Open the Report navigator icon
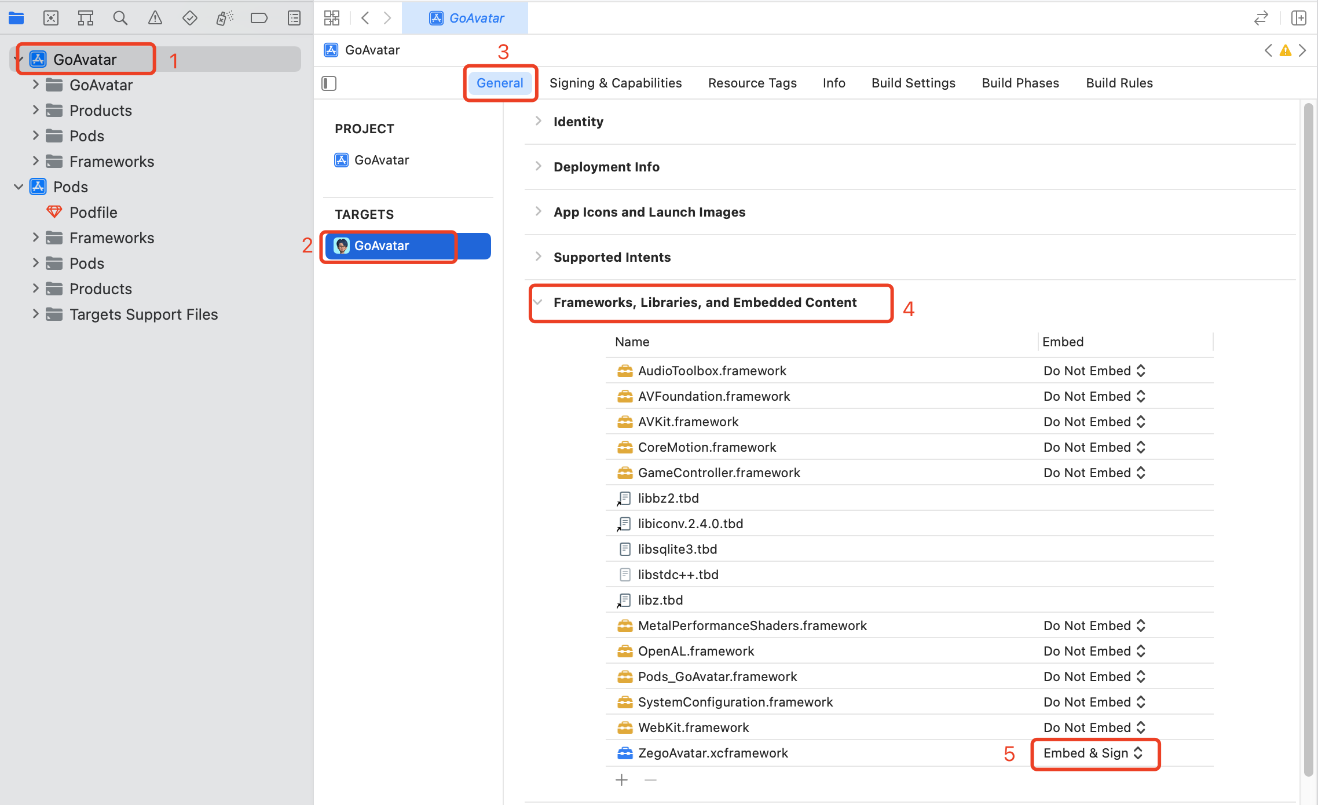The height and width of the screenshot is (805, 1318). (294, 19)
